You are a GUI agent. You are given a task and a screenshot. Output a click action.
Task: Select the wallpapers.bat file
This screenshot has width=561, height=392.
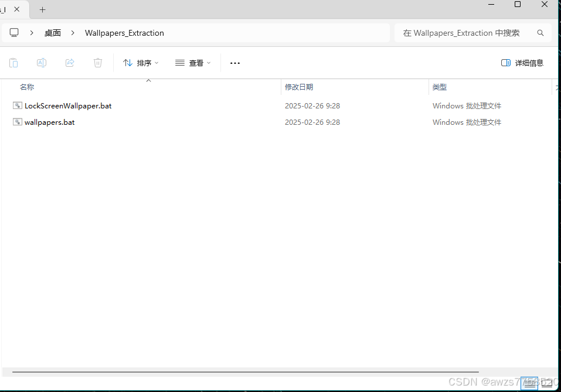[49, 122]
